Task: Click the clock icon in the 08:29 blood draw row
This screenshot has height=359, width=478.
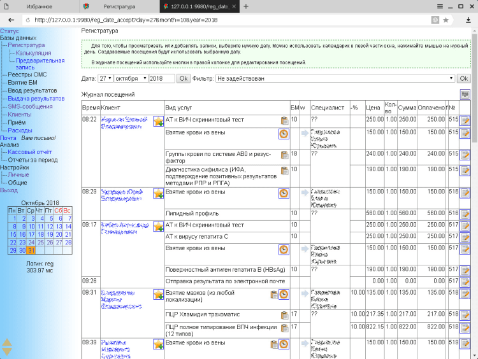Action: pos(284,193)
